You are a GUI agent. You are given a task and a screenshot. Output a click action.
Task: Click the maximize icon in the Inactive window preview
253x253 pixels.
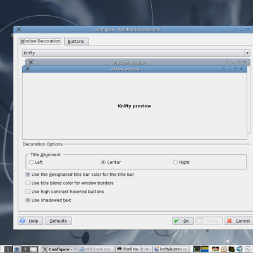(238, 62)
